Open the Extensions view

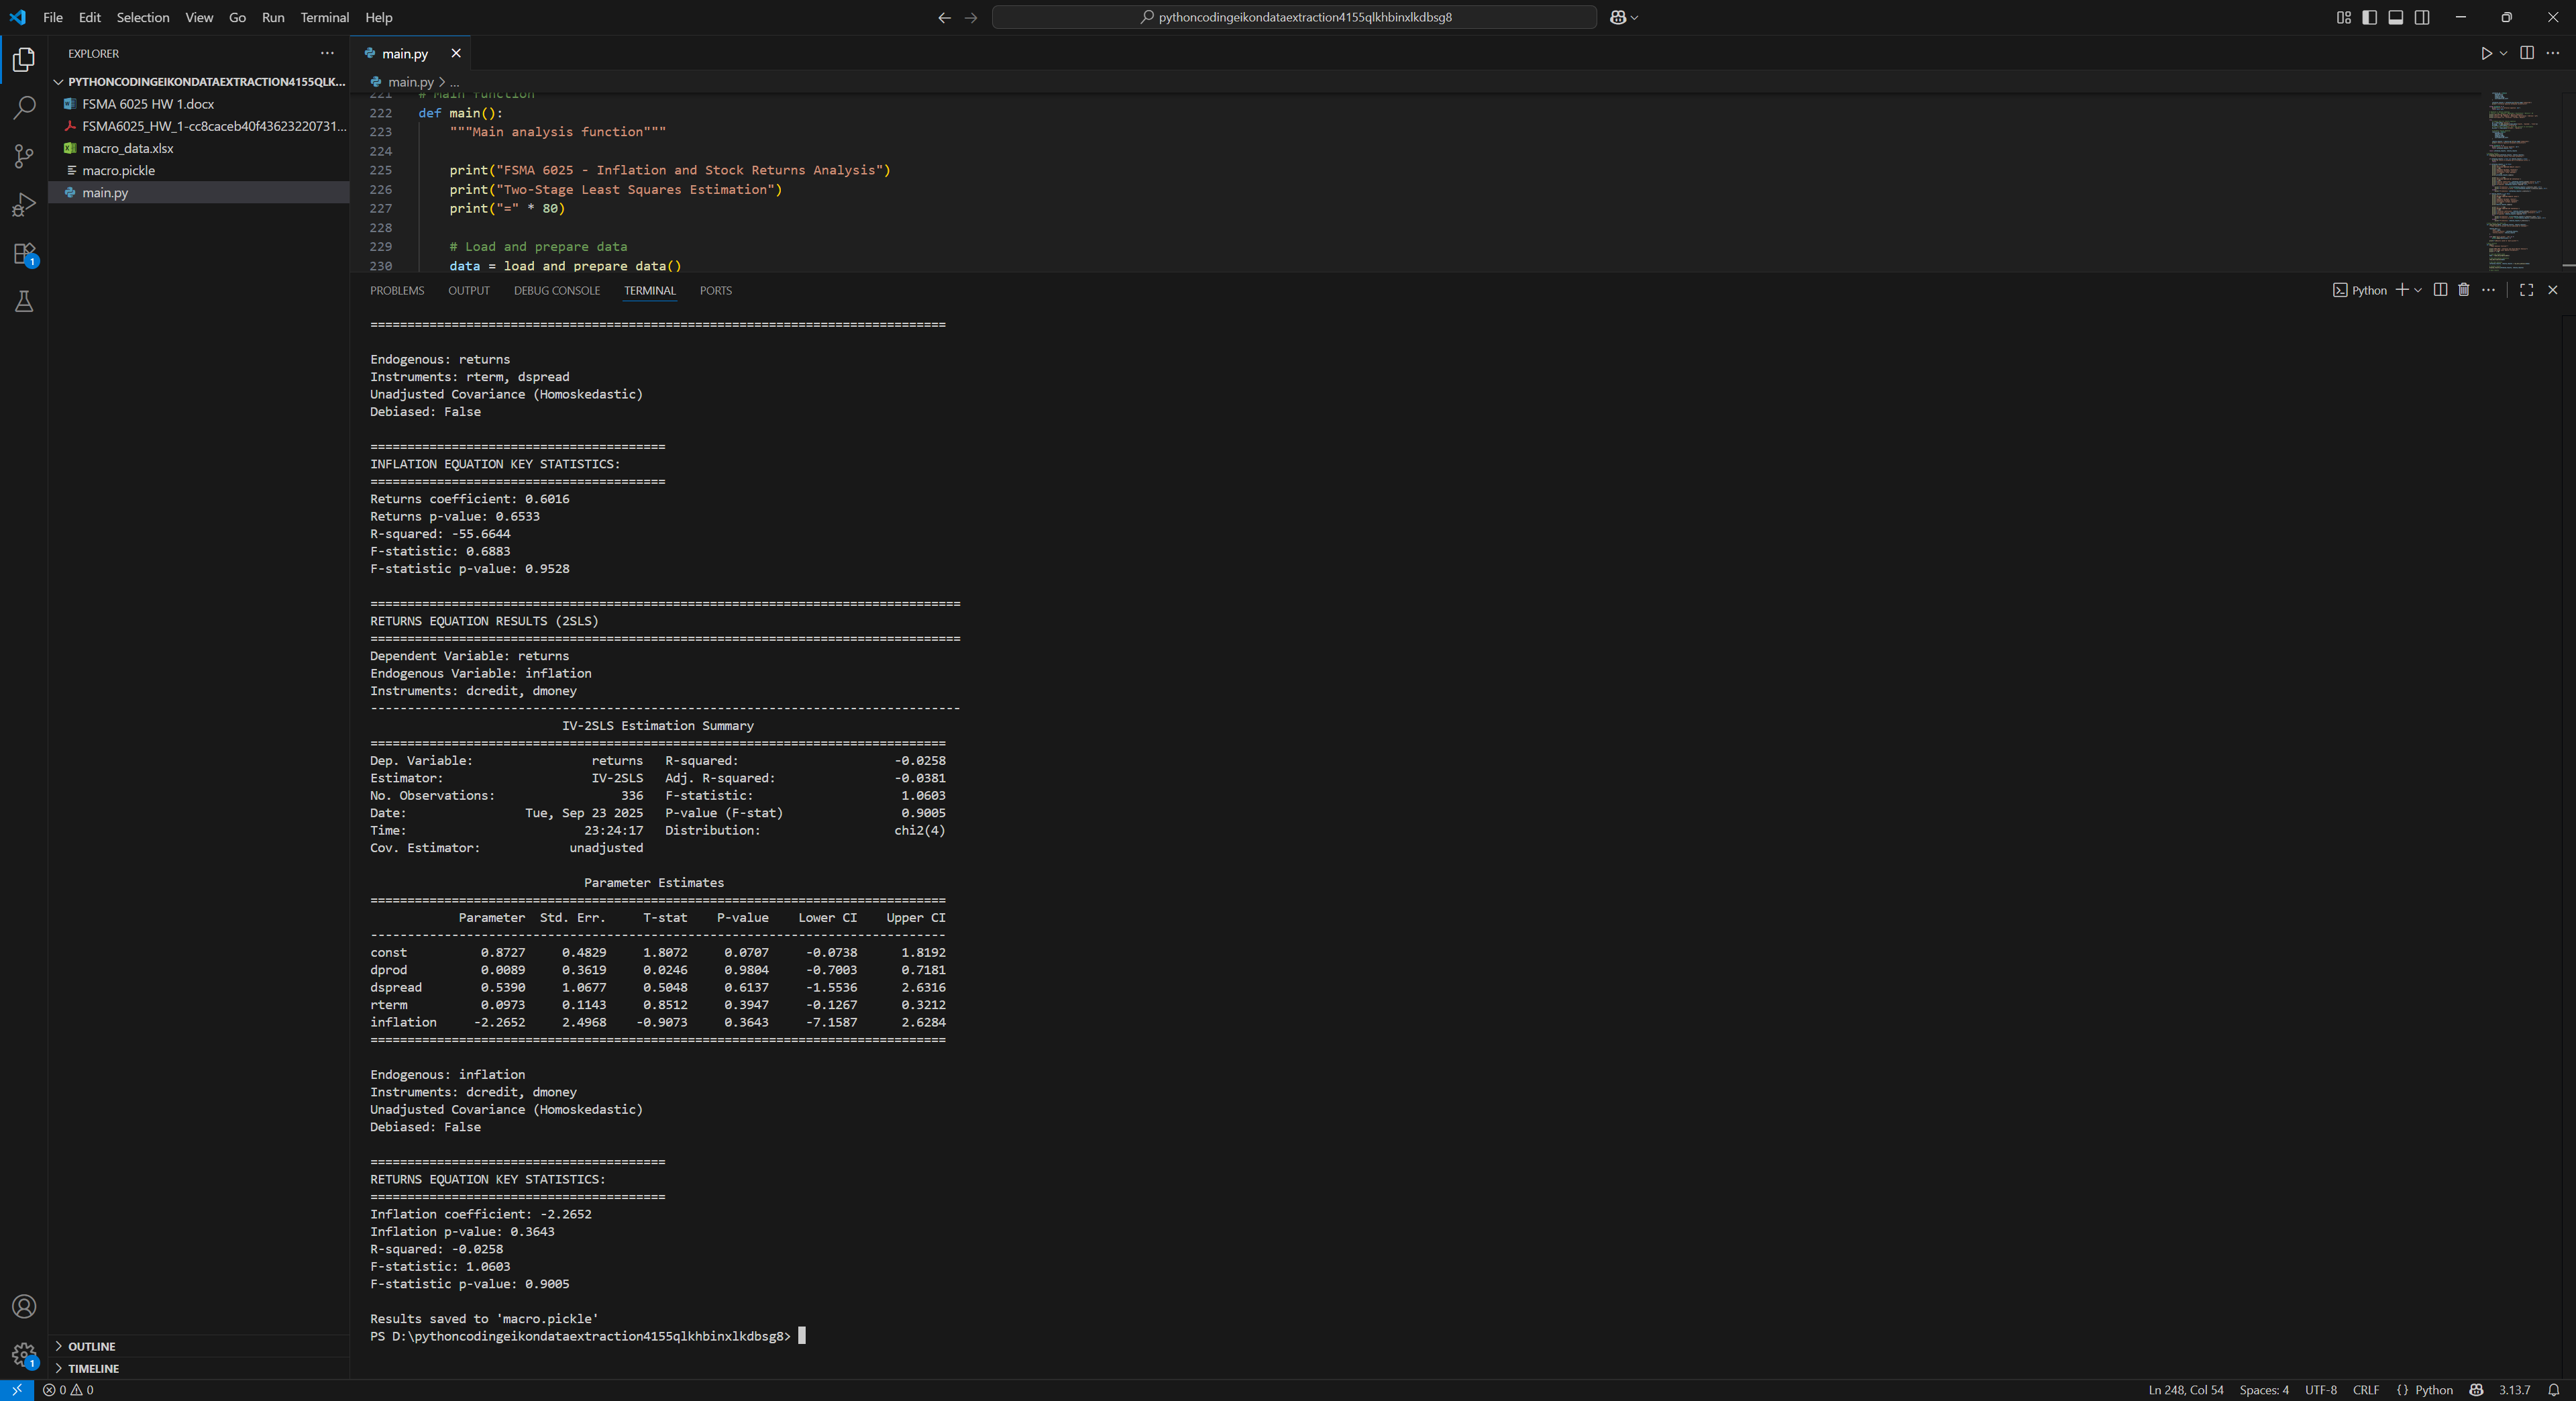(x=24, y=253)
